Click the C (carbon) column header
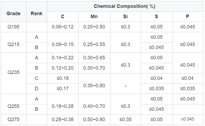Image resolution: width=205 pixels, height=126 pixels. [62, 17]
